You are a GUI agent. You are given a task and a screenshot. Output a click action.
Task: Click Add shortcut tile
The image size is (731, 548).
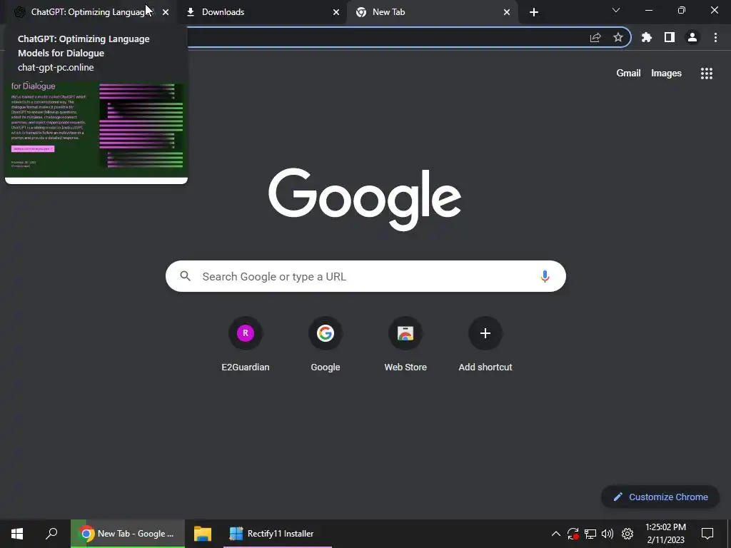485,344
